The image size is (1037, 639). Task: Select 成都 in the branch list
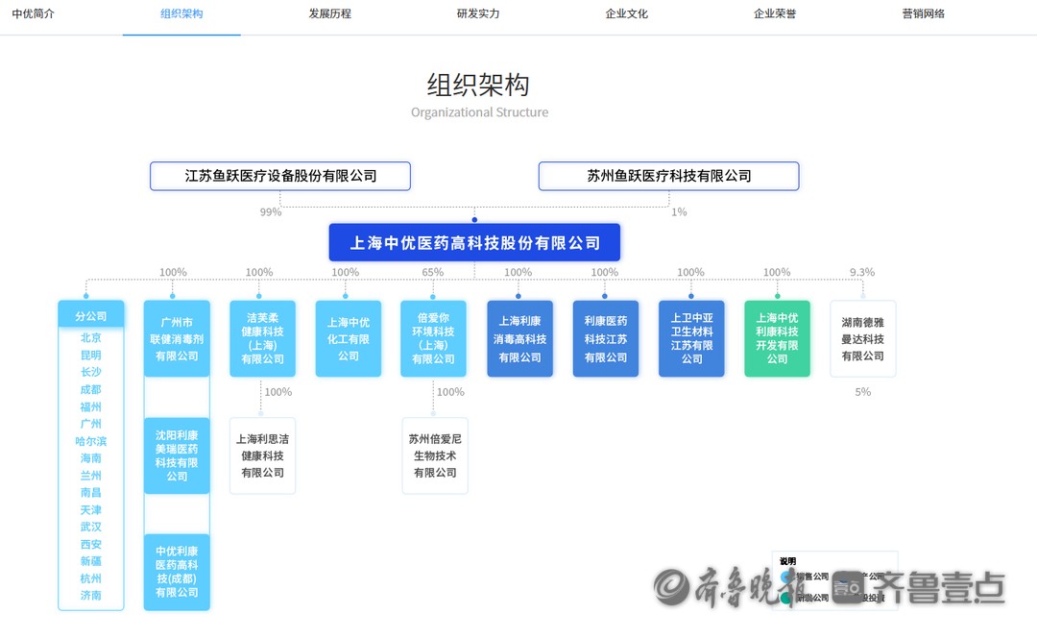pyautogui.click(x=90, y=389)
